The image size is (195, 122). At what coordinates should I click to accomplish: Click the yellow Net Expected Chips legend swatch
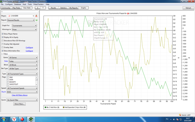tap(64, 107)
